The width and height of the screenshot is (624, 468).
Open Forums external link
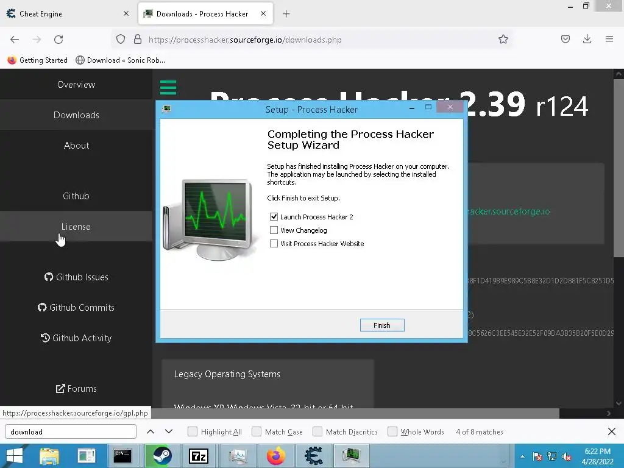pyautogui.click(x=76, y=388)
